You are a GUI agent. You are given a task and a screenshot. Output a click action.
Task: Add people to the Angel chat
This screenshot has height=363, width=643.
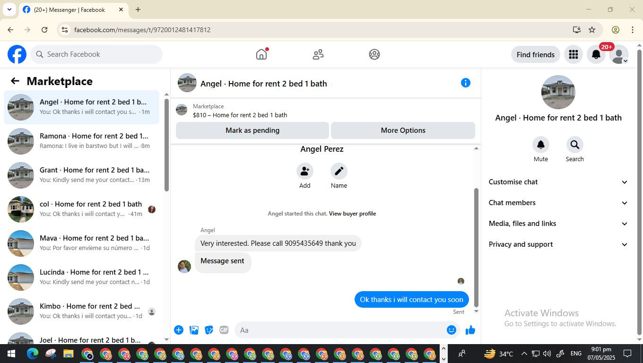click(305, 171)
